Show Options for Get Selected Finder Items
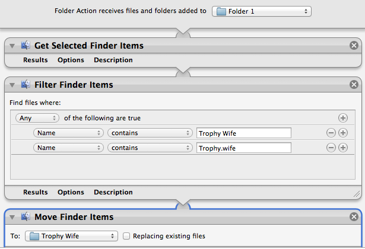 click(71, 60)
